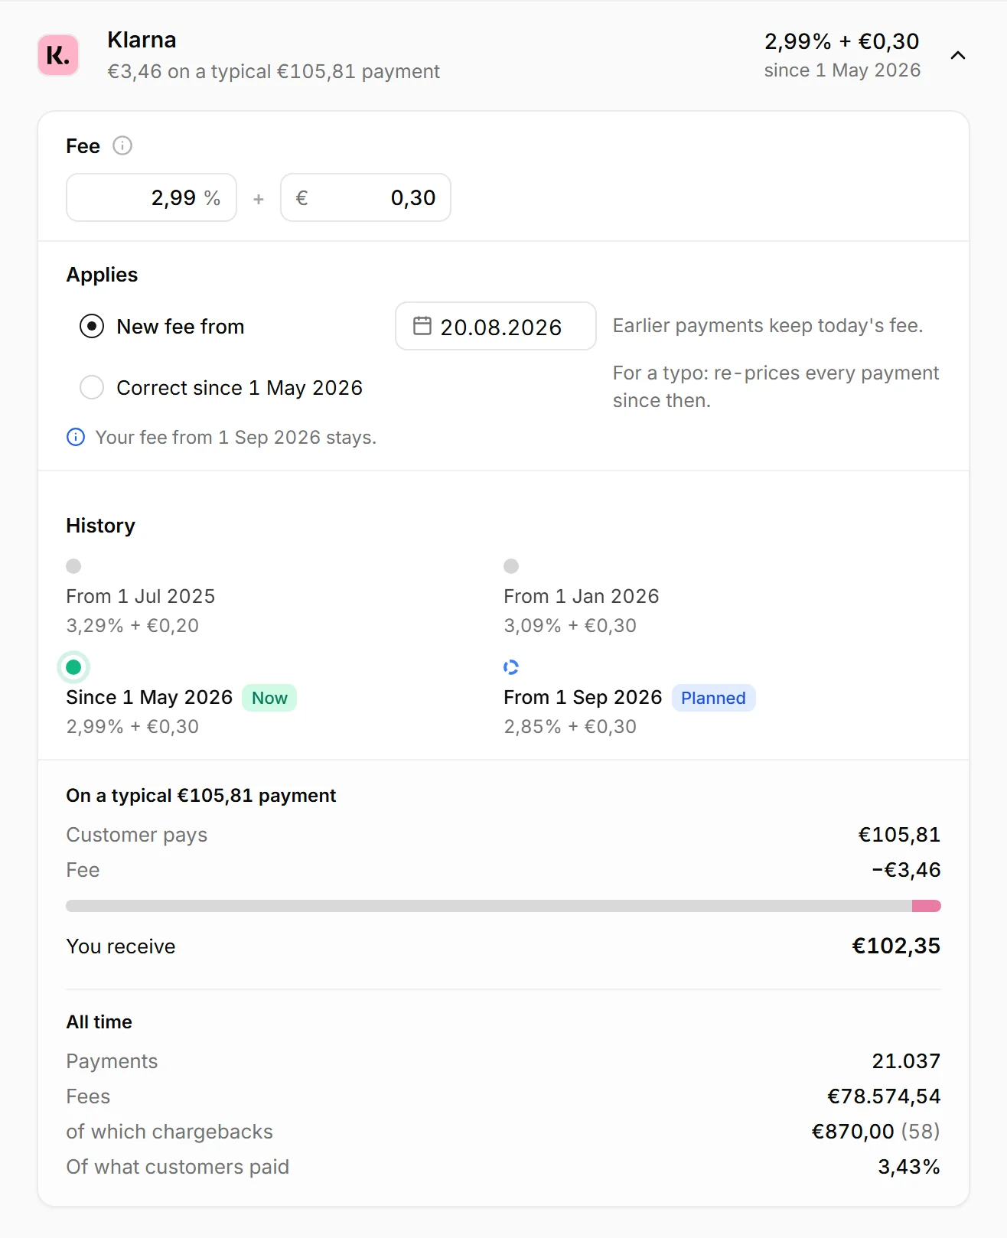Click the fee breakdown progress bar
The image size is (1007, 1238).
click(503, 906)
